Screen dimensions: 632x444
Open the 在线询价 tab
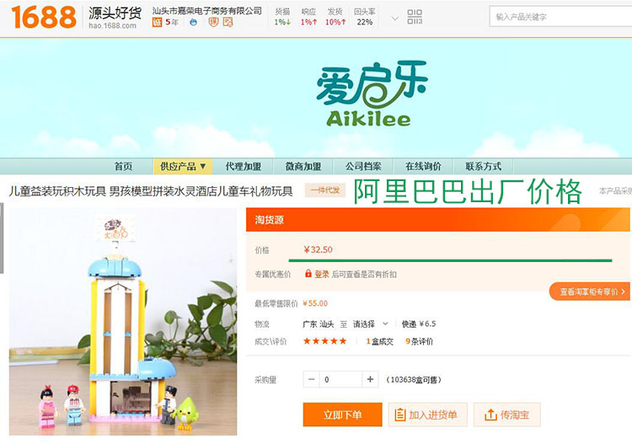423,166
